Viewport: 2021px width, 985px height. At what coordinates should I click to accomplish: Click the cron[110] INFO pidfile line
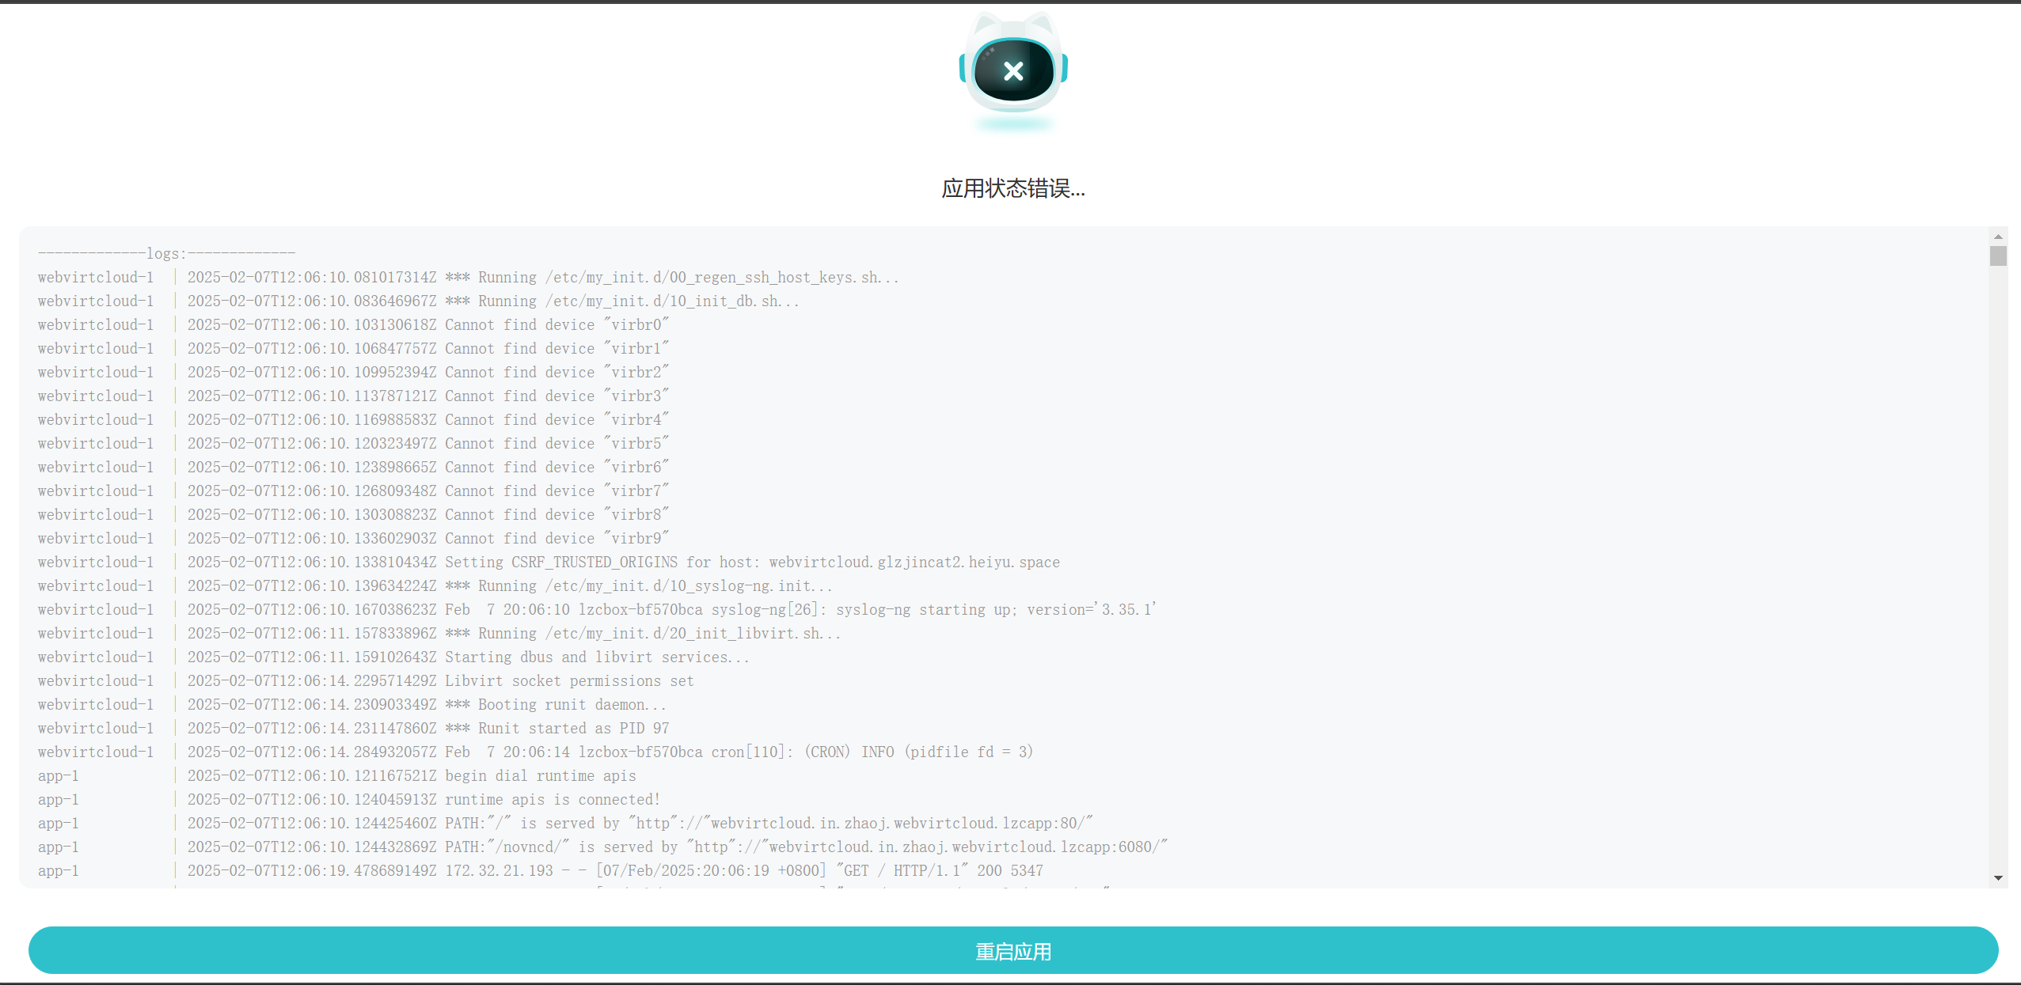[535, 752]
